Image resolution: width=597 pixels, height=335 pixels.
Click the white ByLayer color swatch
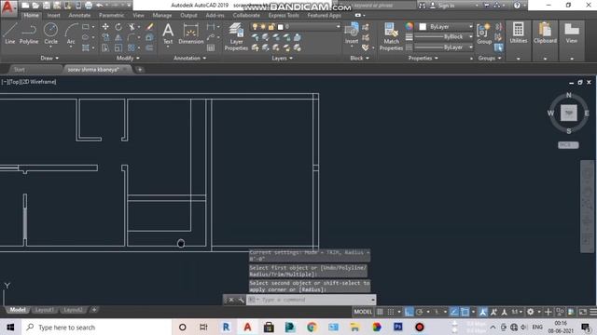click(x=423, y=27)
